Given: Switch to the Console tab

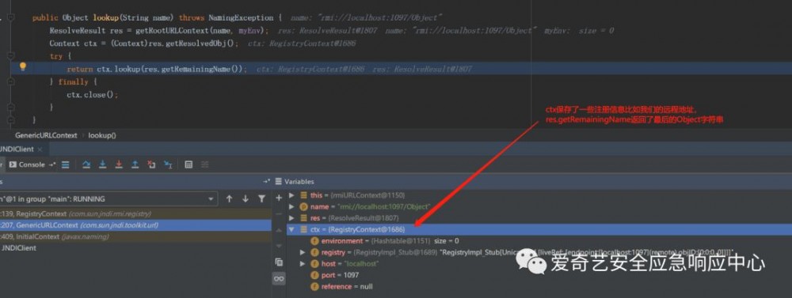Looking at the screenshot, I should [x=27, y=165].
